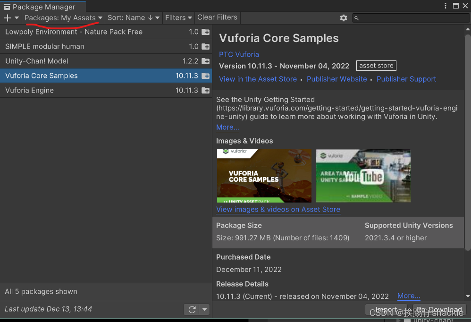This screenshot has height=322, width=471.
Task: Open the YouTube sample video thumbnail
Action: [x=363, y=176]
